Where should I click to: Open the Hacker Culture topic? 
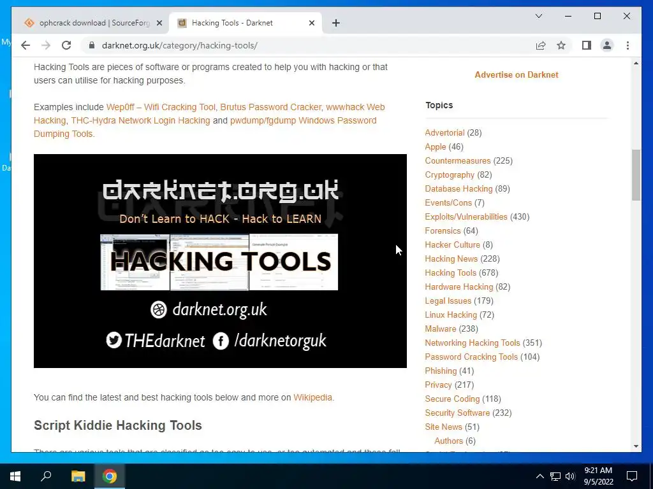452,244
